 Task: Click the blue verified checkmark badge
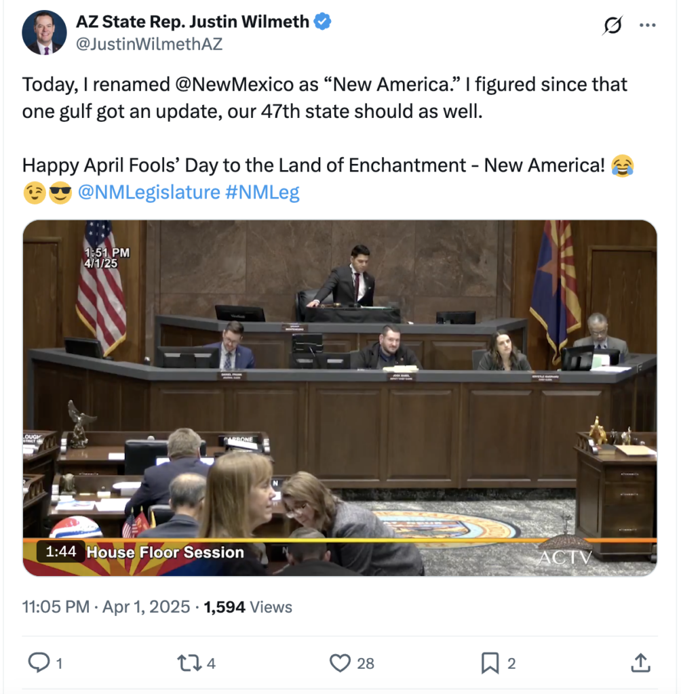point(323,21)
